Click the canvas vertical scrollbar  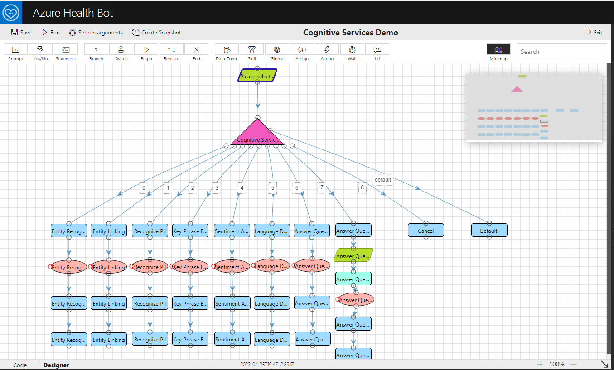609,208
